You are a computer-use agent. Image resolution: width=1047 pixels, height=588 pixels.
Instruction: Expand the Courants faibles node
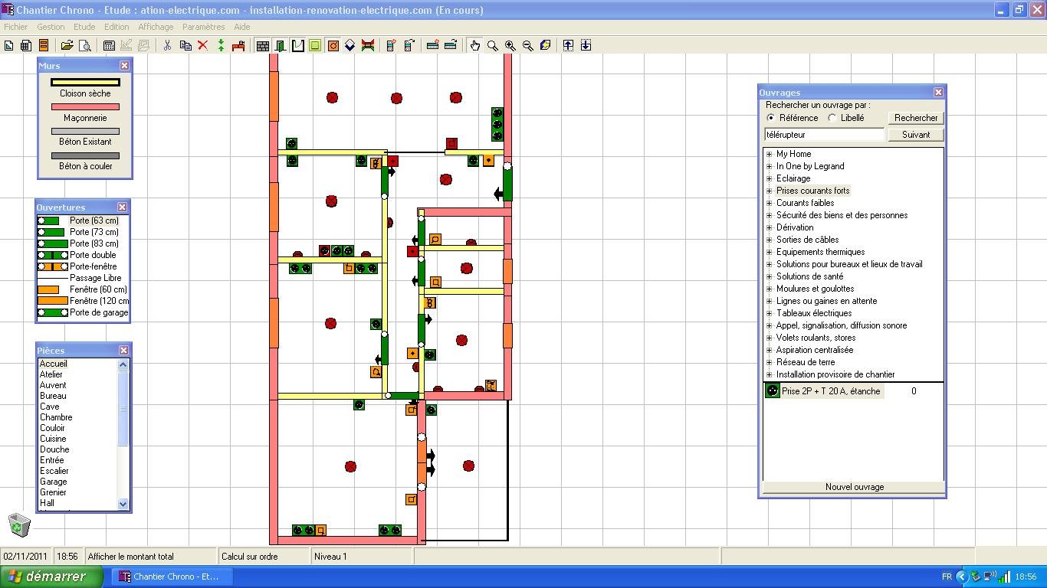pos(770,203)
